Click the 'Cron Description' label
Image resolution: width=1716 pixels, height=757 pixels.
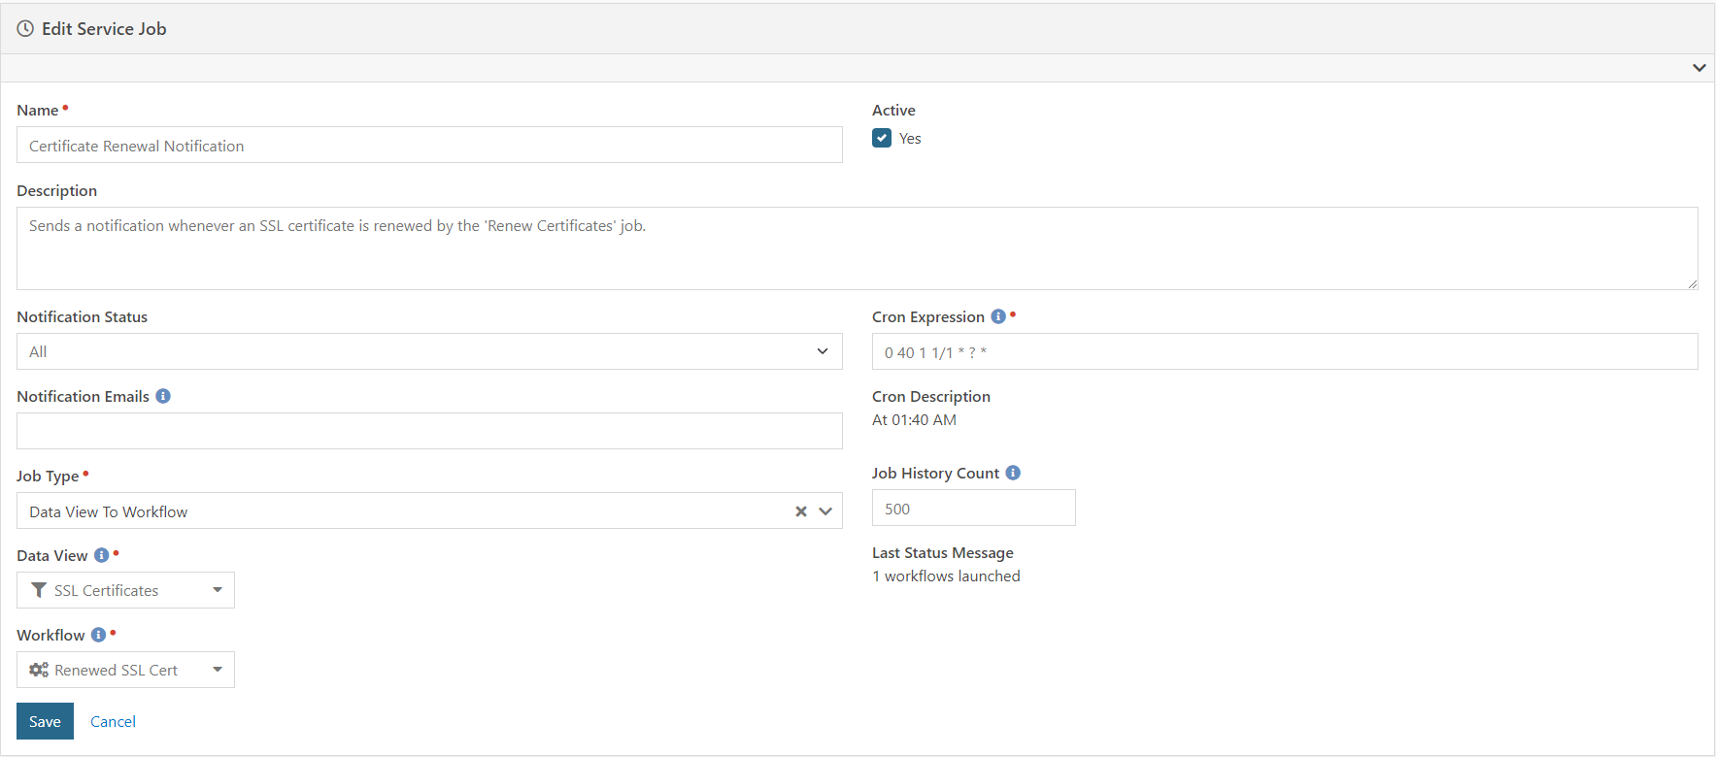coord(931,396)
